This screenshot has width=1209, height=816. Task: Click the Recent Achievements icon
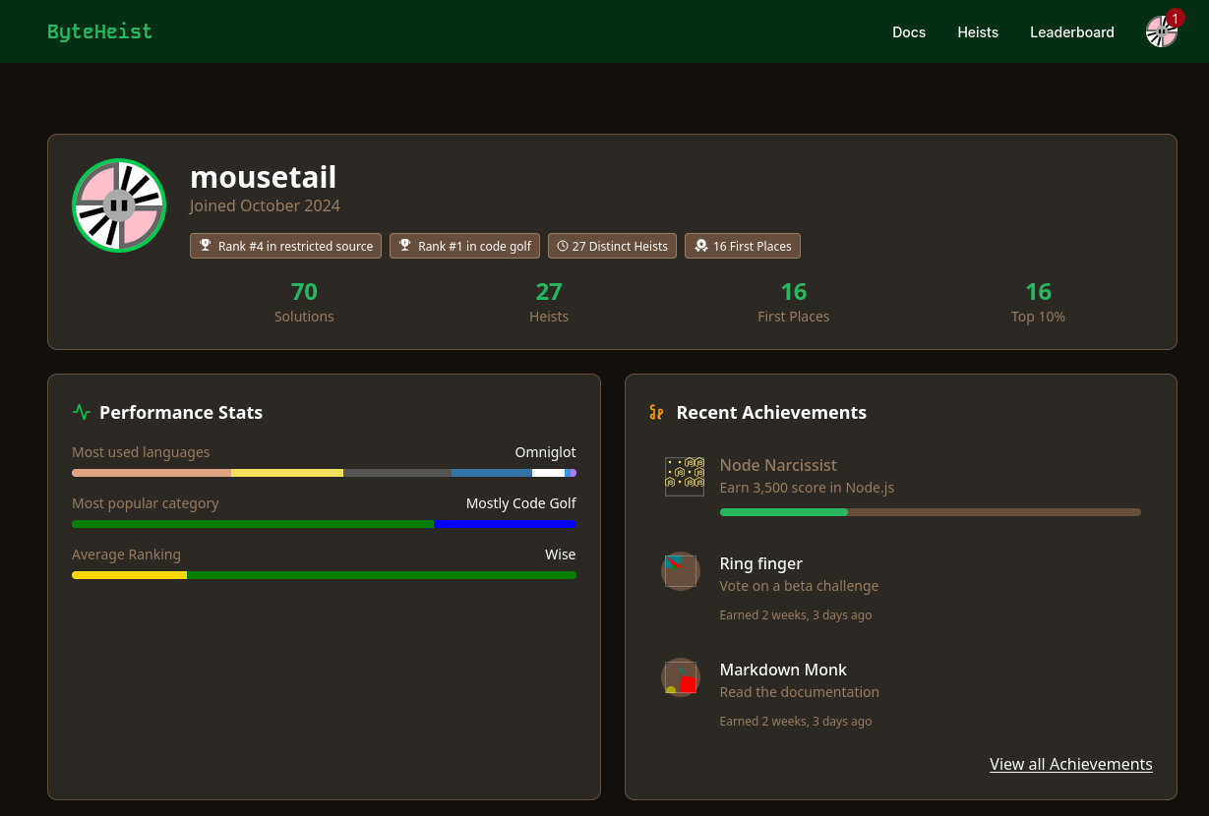point(656,413)
